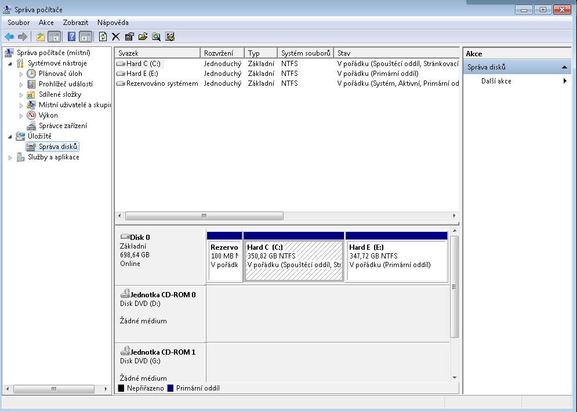Collapse the Systémové nástroje tree node
The image size is (577, 412).
[10, 64]
